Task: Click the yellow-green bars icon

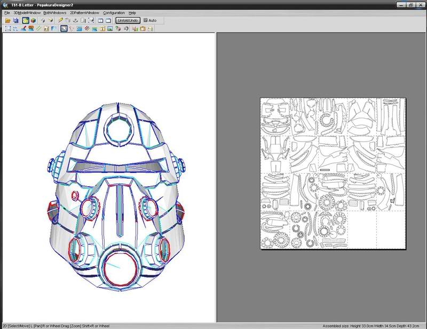Action: point(135,29)
